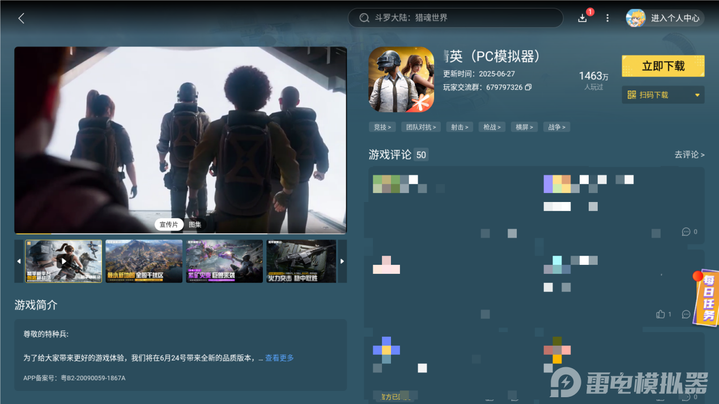Expand the 扫码下载 dropdown arrow

pyautogui.click(x=696, y=94)
